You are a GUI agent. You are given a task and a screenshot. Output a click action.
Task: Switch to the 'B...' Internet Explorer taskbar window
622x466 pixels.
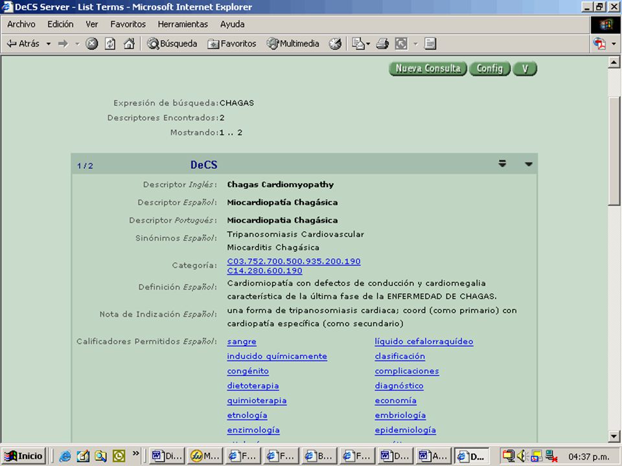pyautogui.click(x=319, y=456)
